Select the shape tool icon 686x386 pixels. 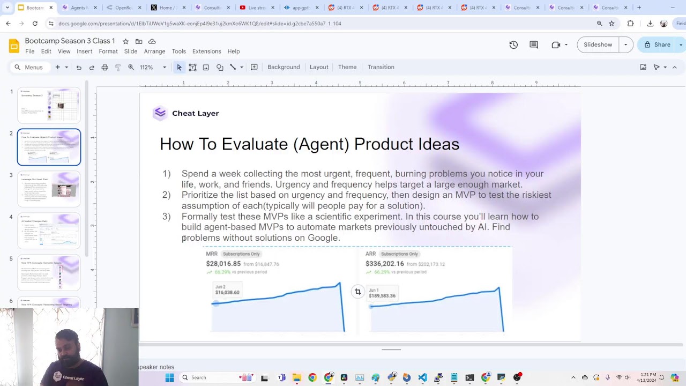pos(220,67)
